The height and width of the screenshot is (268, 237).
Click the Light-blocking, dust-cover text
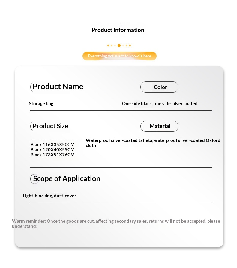pyautogui.click(x=49, y=196)
